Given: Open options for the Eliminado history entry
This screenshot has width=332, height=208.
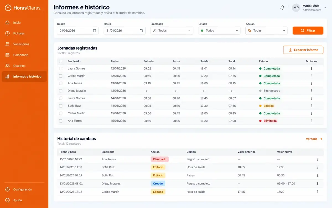Looking at the screenshot, I should [x=318, y=159].
